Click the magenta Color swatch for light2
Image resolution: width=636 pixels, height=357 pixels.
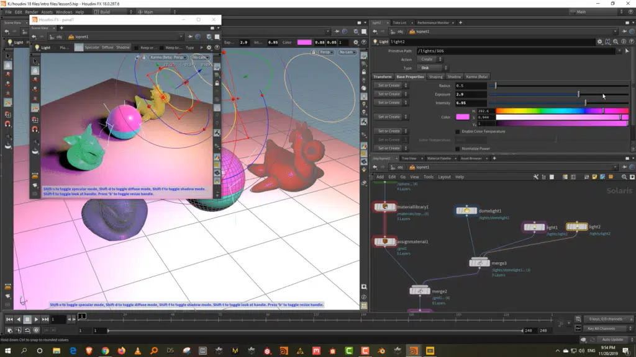(462, 117)
